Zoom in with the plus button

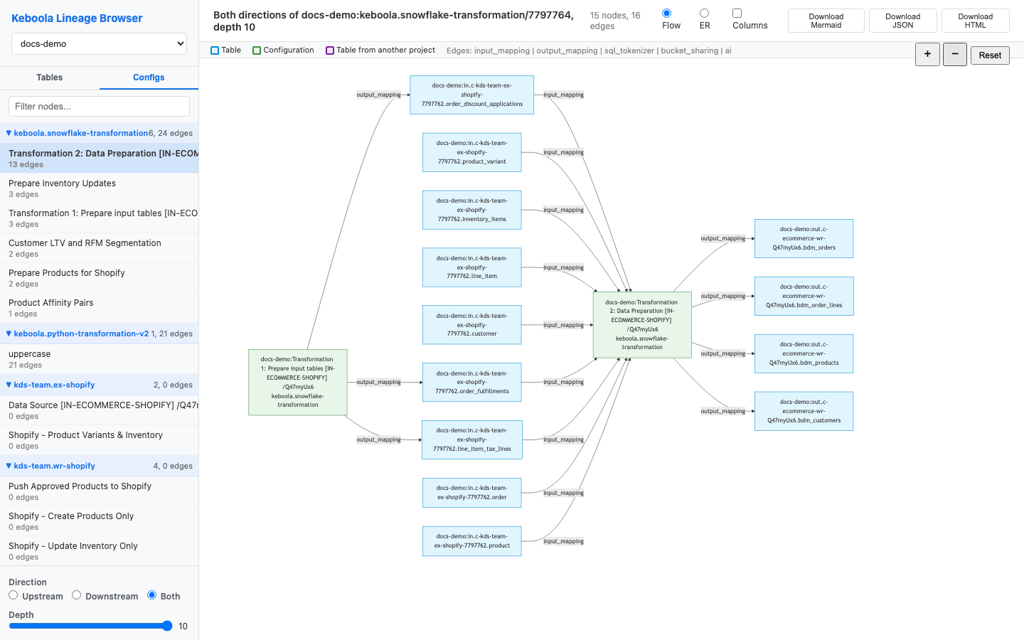[x=927, y=54]
